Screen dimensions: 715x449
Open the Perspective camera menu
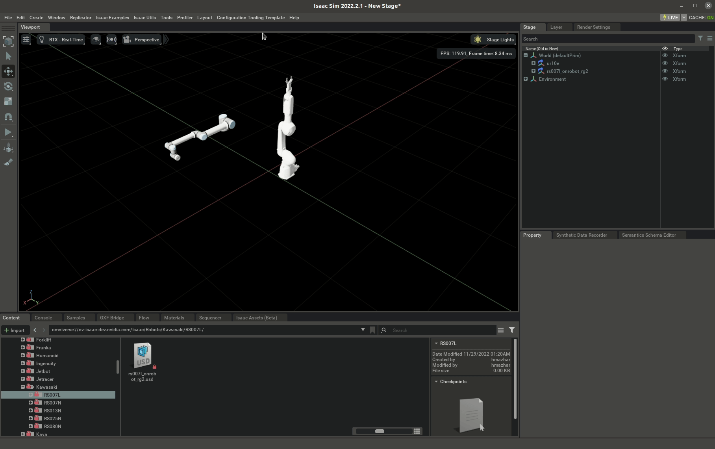pyautogui.click(x=142, y=39)
